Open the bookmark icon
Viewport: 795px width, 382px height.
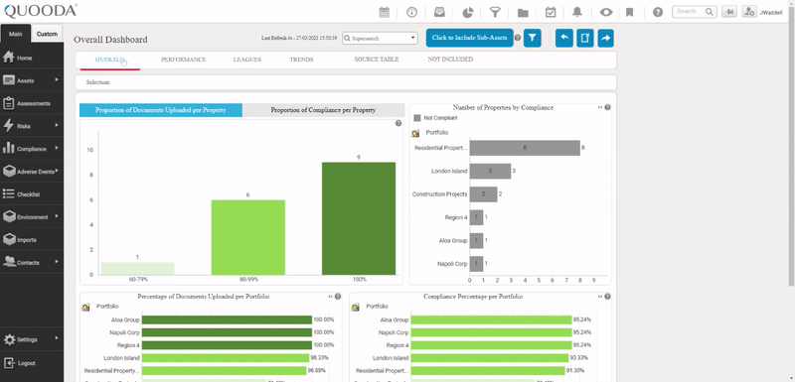630,12
